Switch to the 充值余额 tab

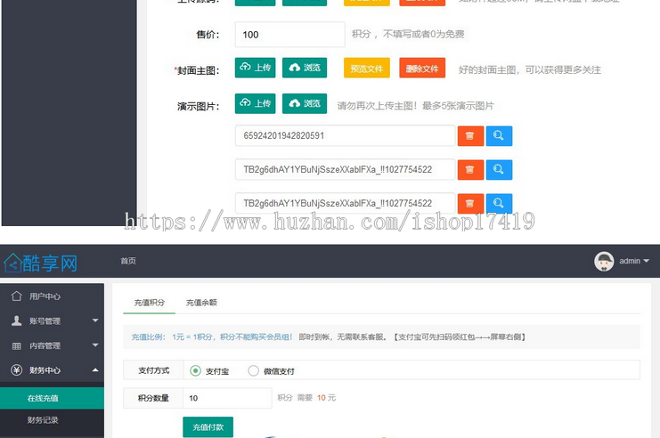point(201,303)
